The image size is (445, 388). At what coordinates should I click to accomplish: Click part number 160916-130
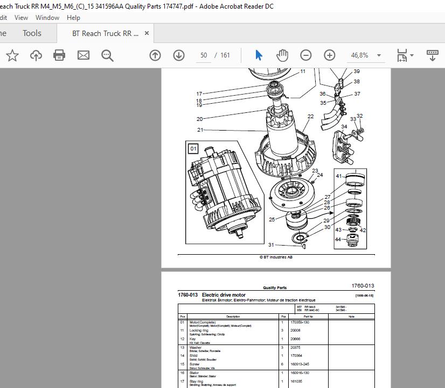coord(300,373)
